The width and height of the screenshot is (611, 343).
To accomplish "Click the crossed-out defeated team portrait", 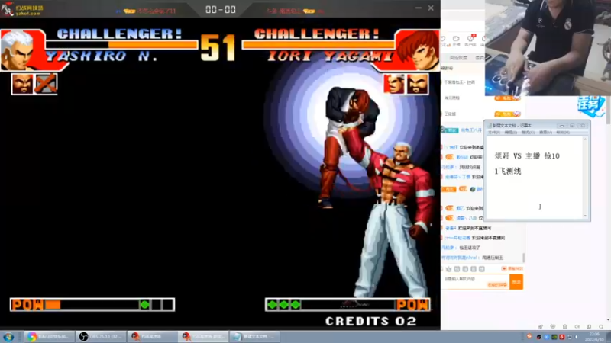I will 46,84.
